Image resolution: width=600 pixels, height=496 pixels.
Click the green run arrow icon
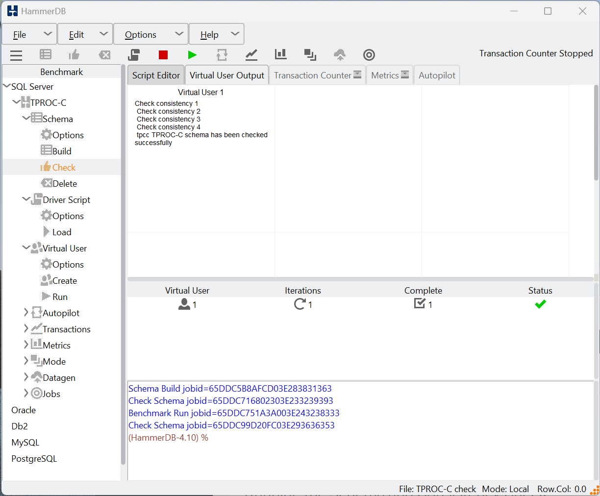point(192,55)
